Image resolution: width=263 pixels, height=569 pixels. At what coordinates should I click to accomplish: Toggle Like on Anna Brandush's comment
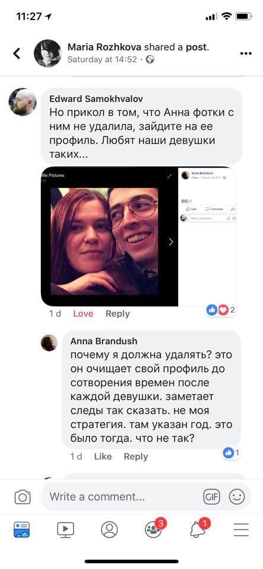(103, 456)
